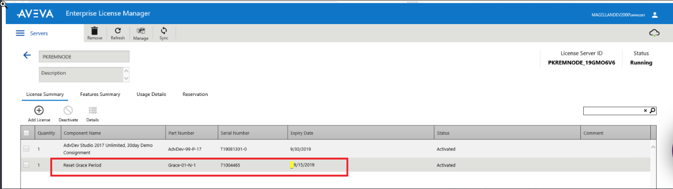673x189 pixels.
Task: Click the Description field's down arrow
Action: click(x=126, y=79)
